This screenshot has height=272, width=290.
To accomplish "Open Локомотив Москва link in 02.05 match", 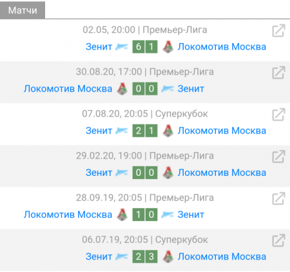I will (x=222, y=47).
